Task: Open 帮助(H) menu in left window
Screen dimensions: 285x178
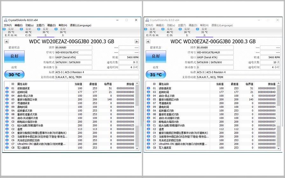Action: [x=63, y=25]
